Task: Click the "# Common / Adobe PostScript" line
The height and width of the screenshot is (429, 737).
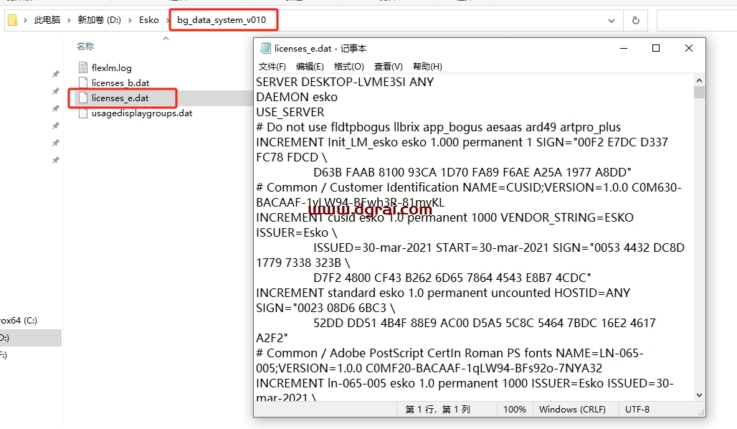Action: pos(450,353)
